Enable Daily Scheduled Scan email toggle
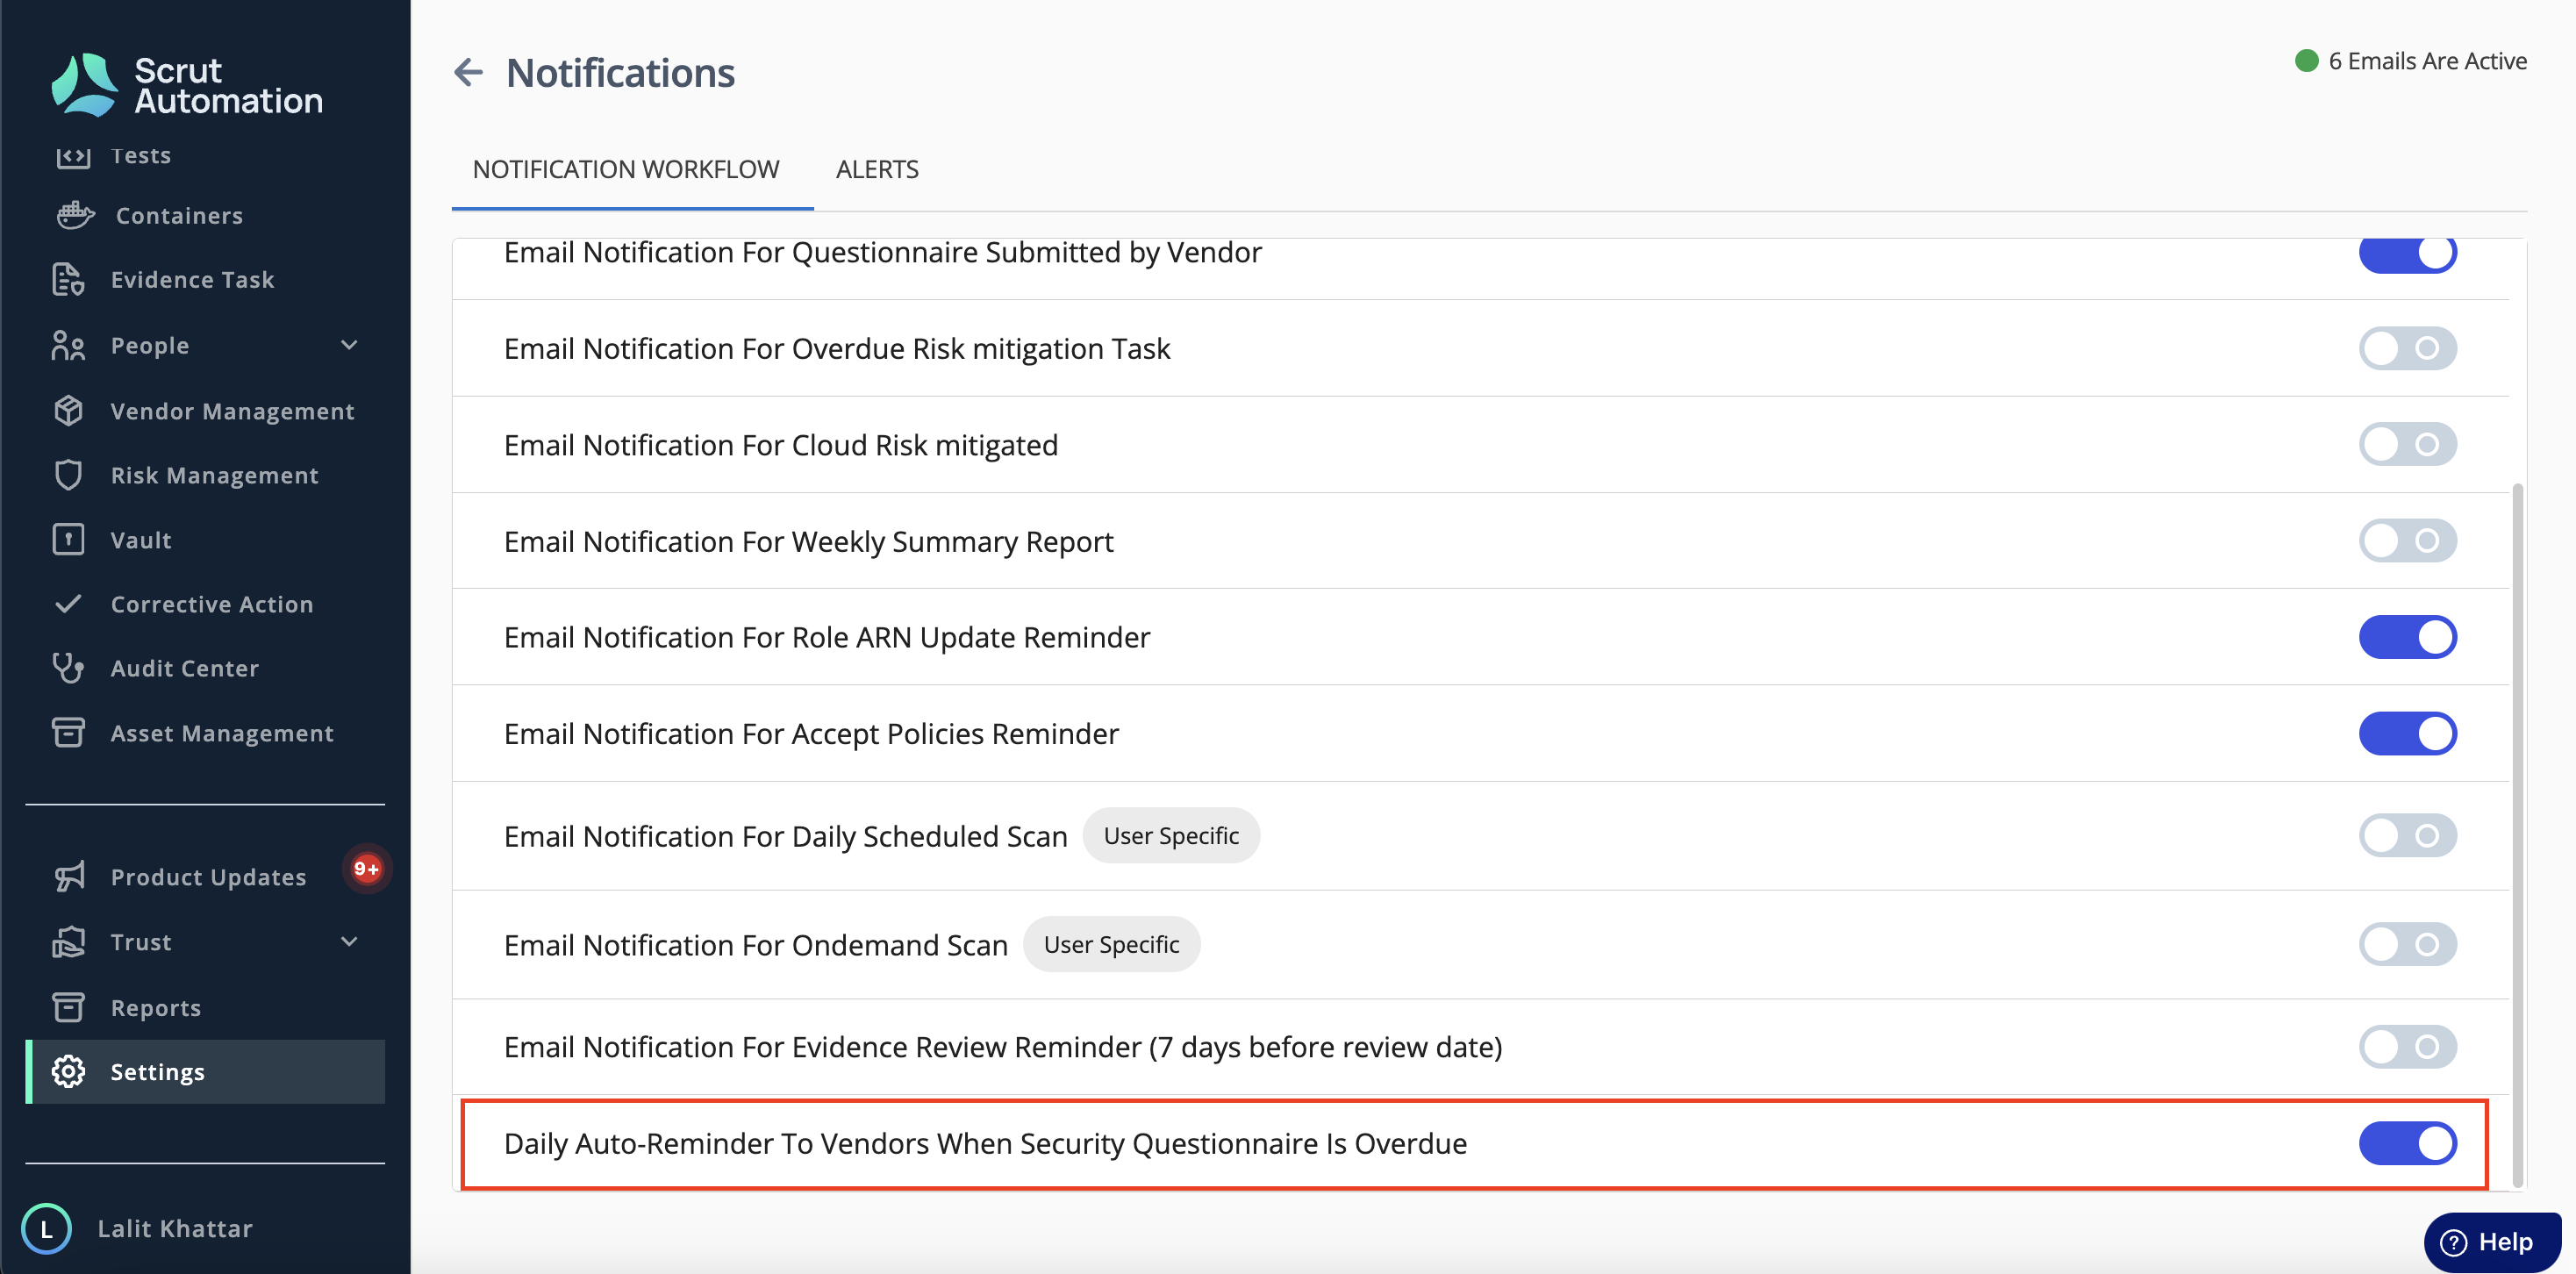Viewport: 2576px width, 1274px height. tap(2407, 835)
